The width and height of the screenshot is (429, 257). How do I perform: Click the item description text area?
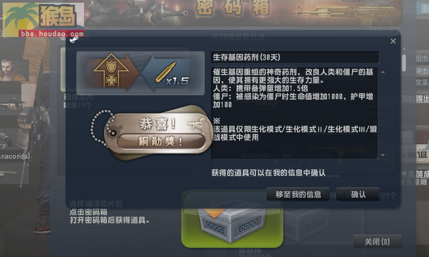pyautogui.click(x=294, y=113)
